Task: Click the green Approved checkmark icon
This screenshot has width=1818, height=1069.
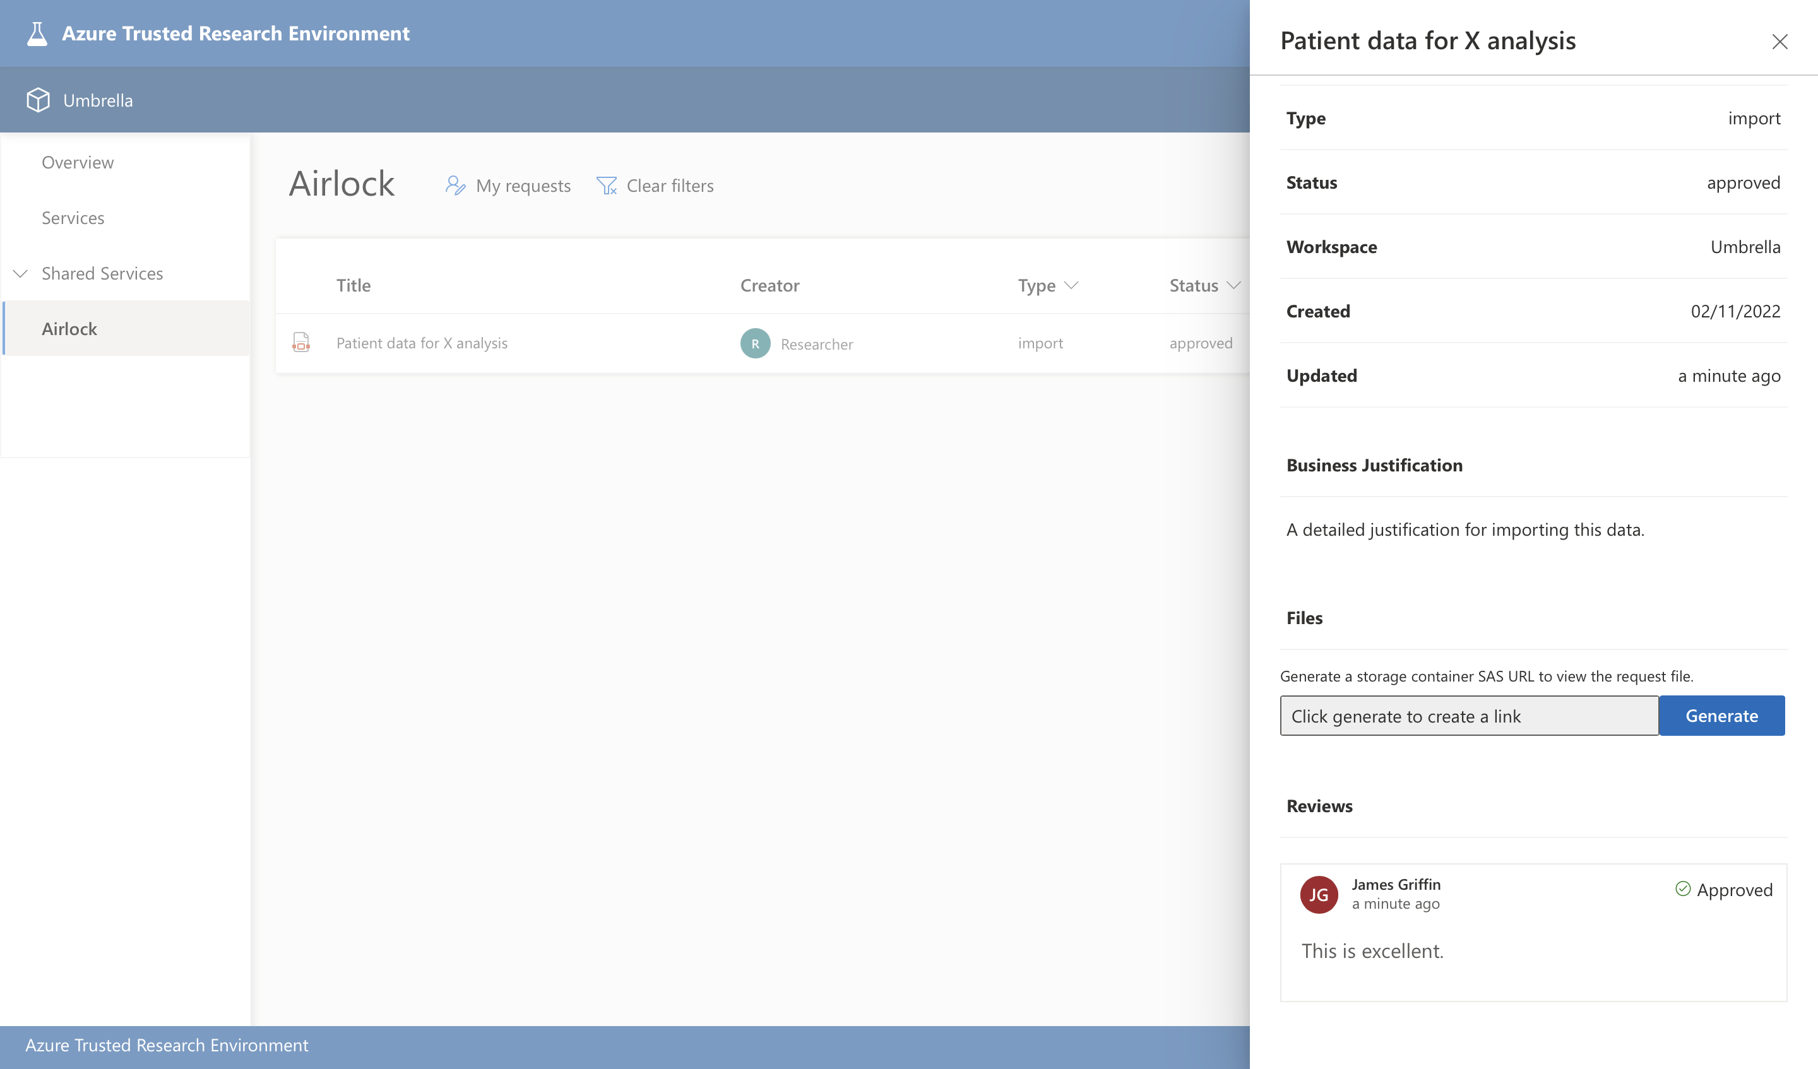Action: (x=1682, y=889)
